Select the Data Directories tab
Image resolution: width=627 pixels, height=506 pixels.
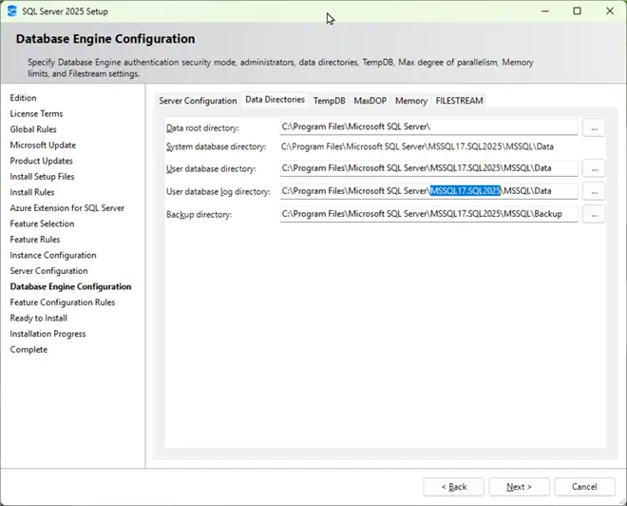click(275, 100)
